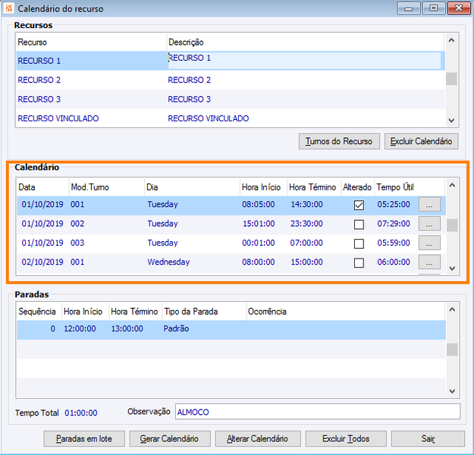This screenshot has width=474, height=455.
Task: Click down arrow of Paradas list scrollbar
Action: pyautogui.click(x=452, y=391)
